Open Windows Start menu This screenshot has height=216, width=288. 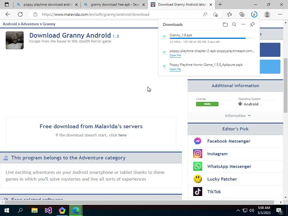[7, 210]
